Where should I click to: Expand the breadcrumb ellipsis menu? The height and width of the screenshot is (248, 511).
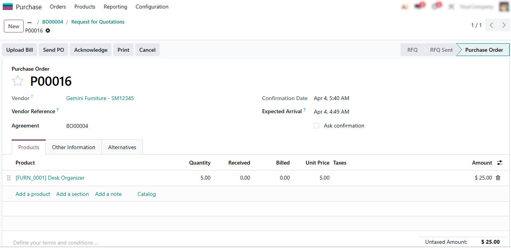29,22
